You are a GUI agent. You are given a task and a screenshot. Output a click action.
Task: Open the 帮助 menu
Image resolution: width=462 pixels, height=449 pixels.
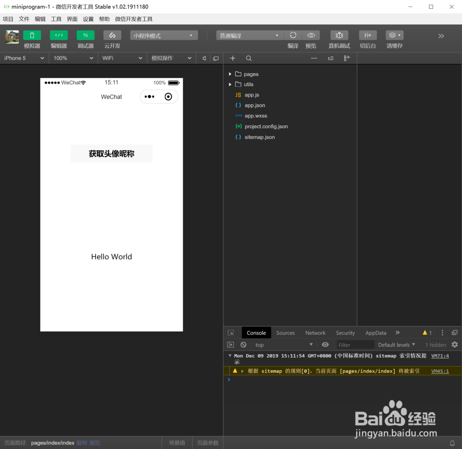point(104,19)
